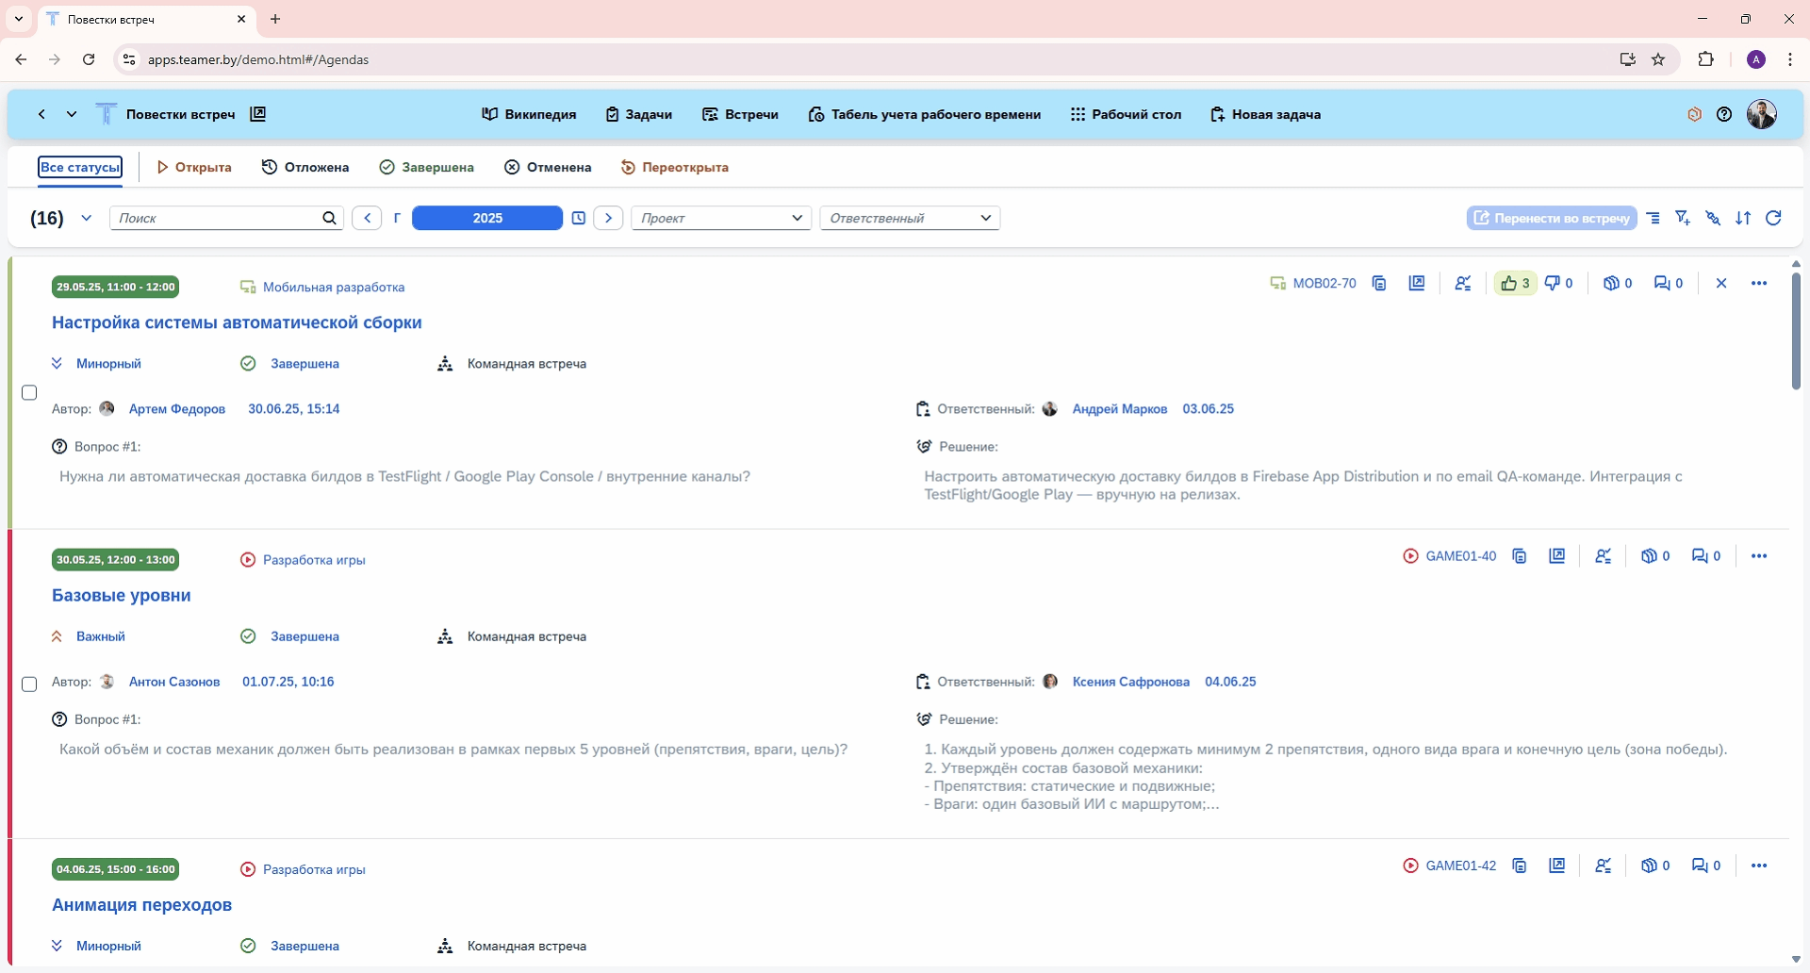The width and height of the screenshot is (1810, 973).
Task: Click thumbs down on MOB02-70 agenda
Action: click(x=1558, y=283)
